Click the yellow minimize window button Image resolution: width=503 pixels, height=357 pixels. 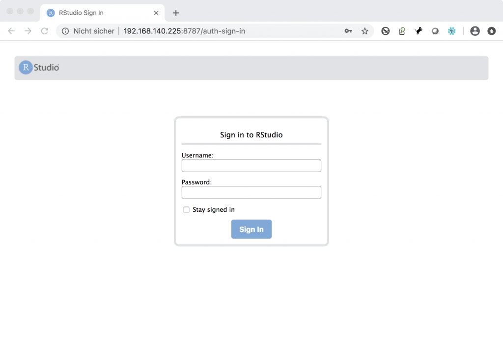[x=20, y=11]
